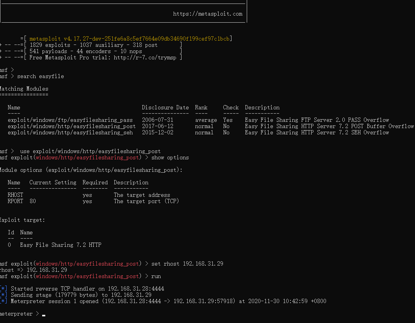Click the disclosure date 2015-12-02
Image resolution: width=415 pixels, height=323 pixels.
[157, 132]
